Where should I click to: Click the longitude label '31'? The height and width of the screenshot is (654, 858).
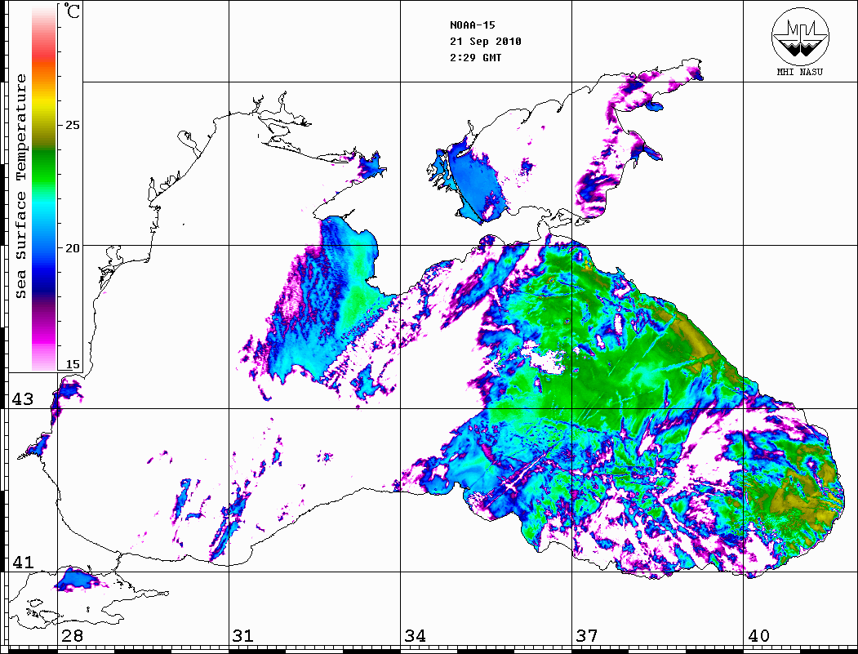click(243, 635)
